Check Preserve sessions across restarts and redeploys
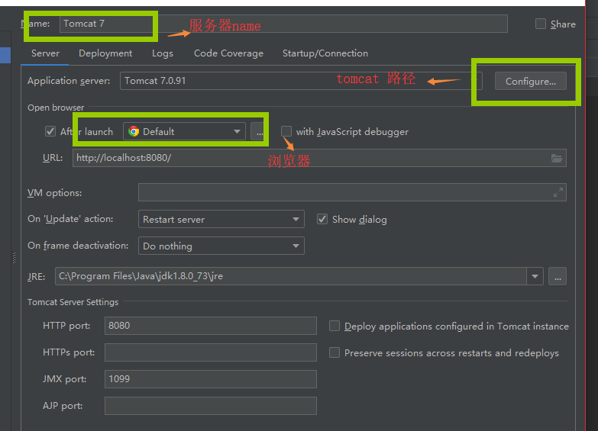 335,352
